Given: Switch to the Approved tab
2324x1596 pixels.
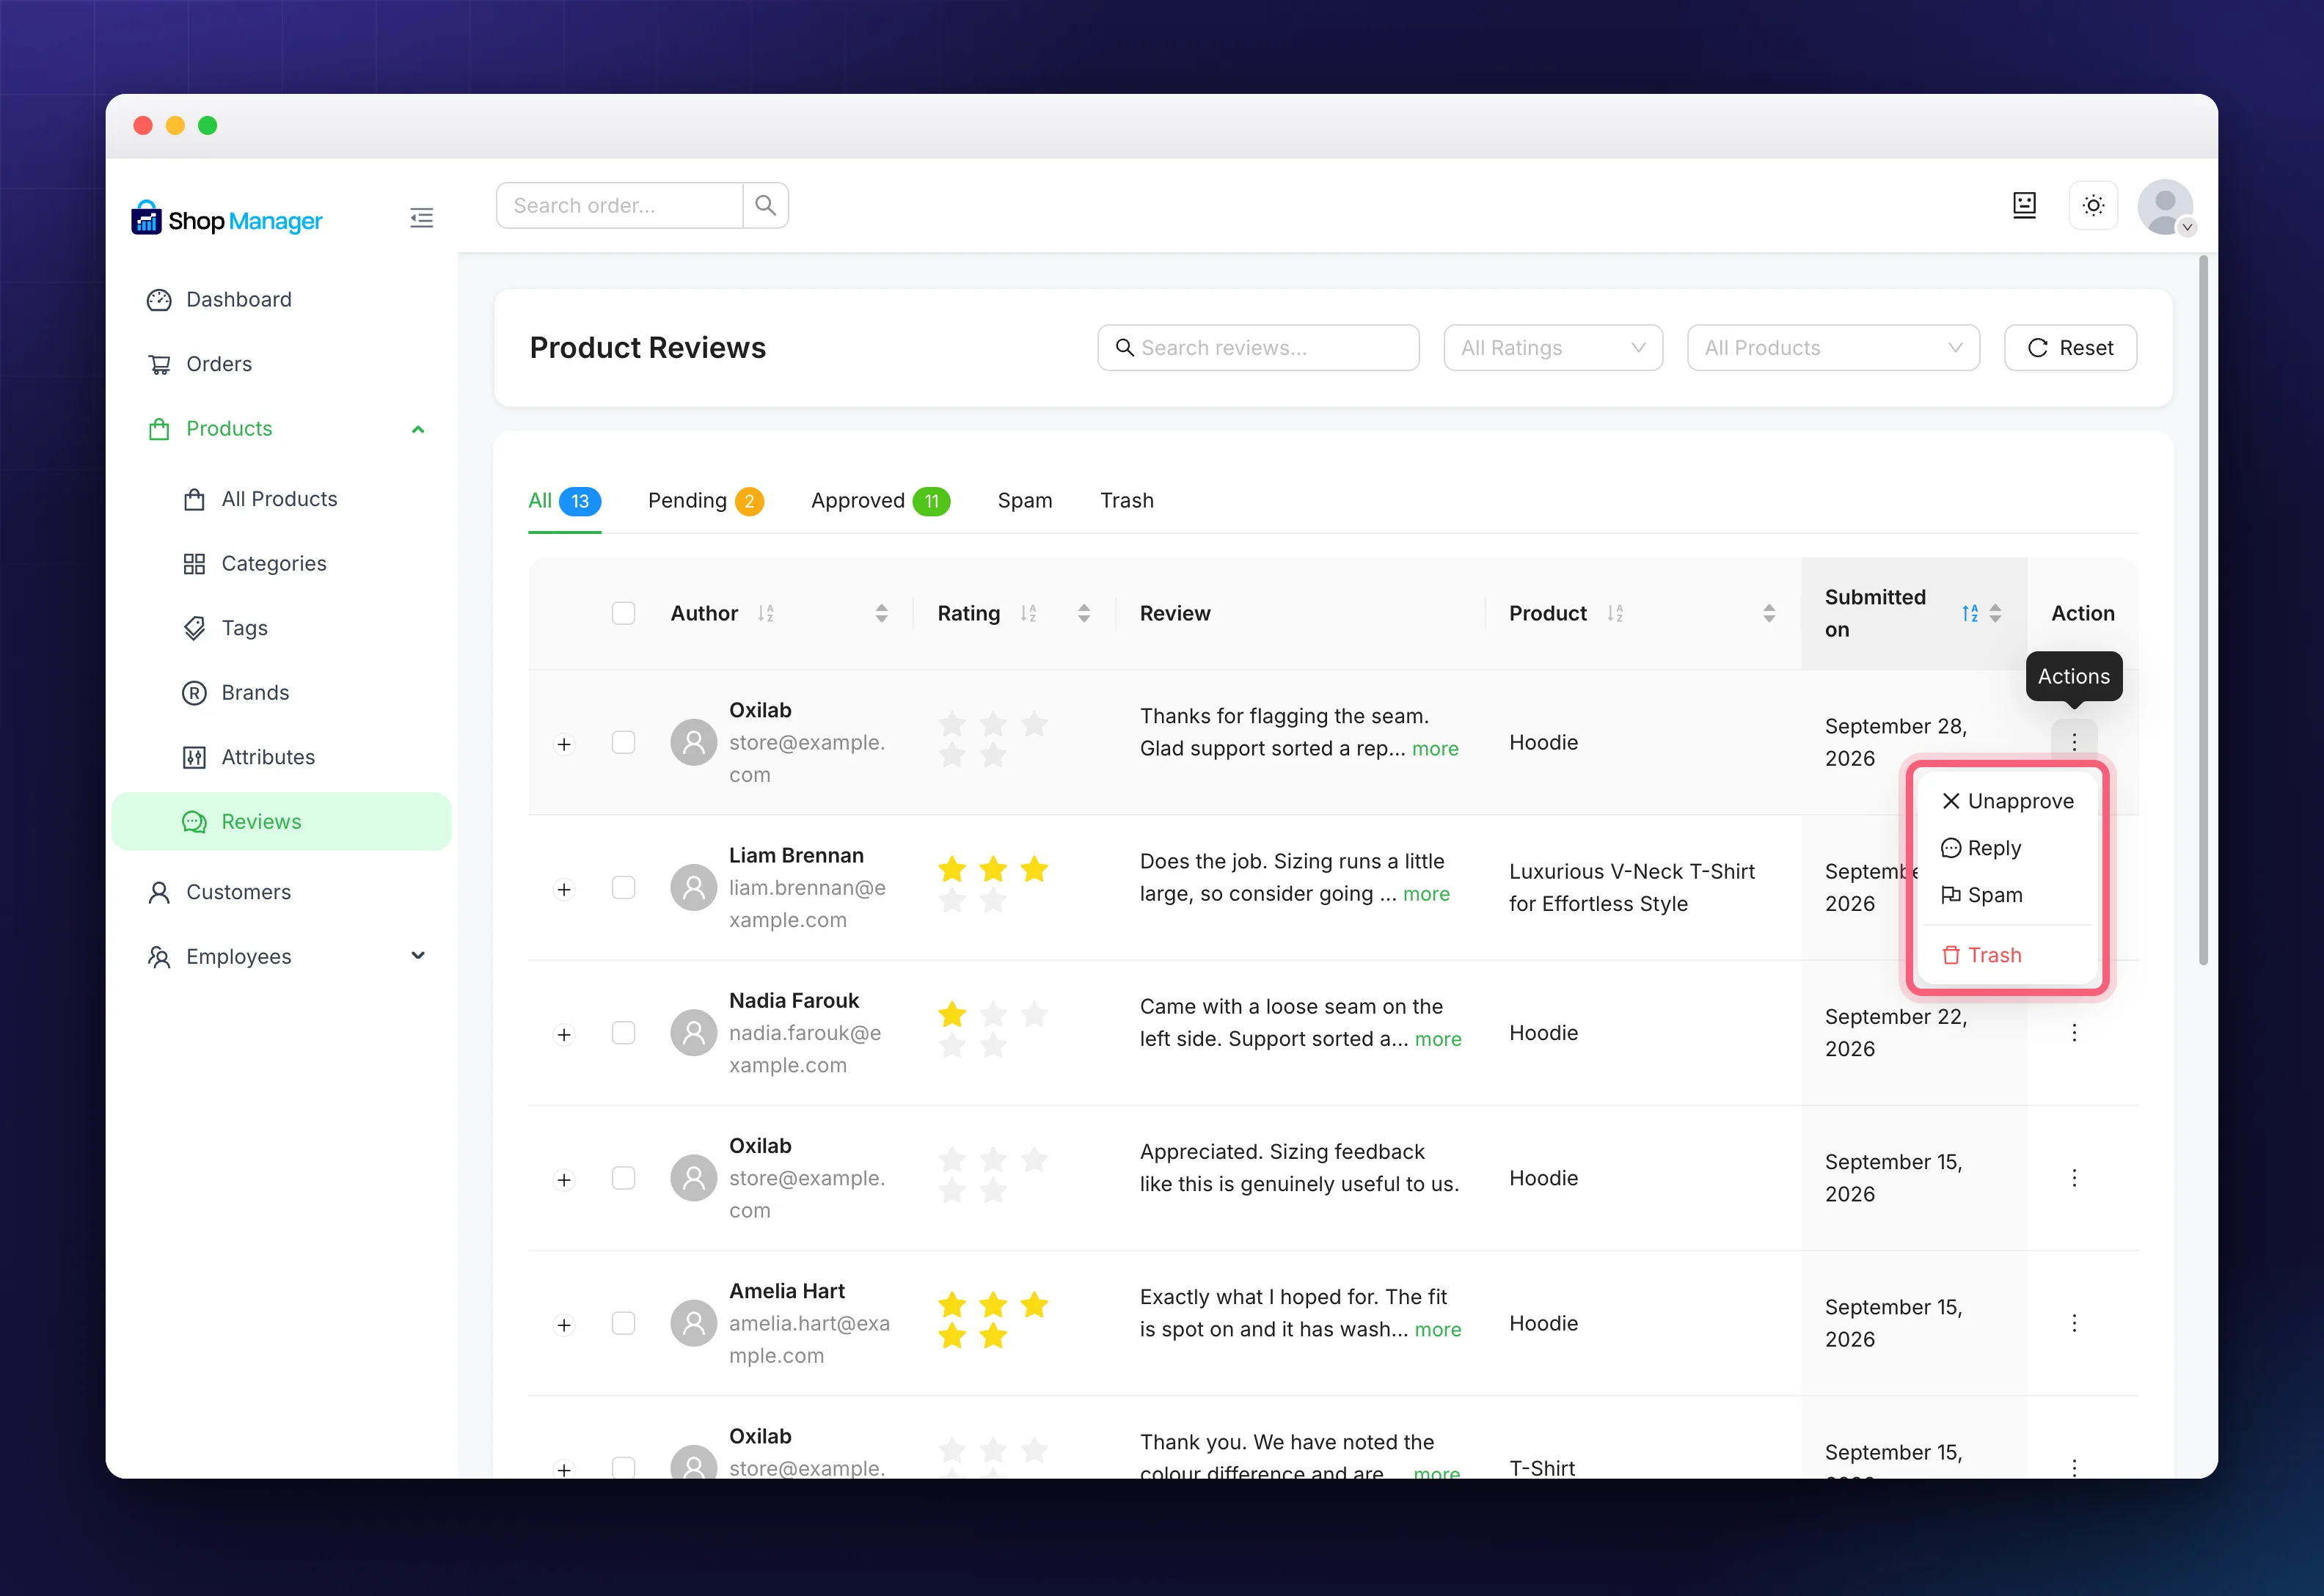Looking at the screenshot, I should click(880, 500).
